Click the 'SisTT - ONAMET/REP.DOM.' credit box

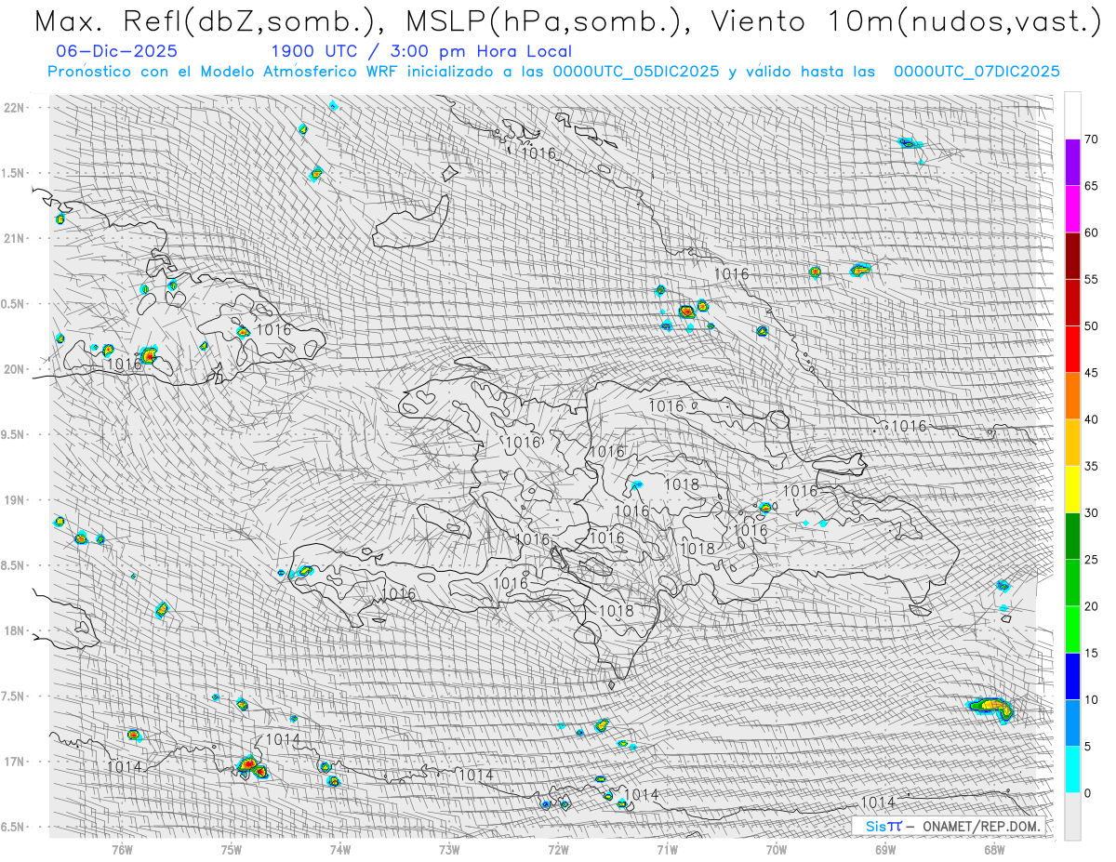[x=948, y=826]
